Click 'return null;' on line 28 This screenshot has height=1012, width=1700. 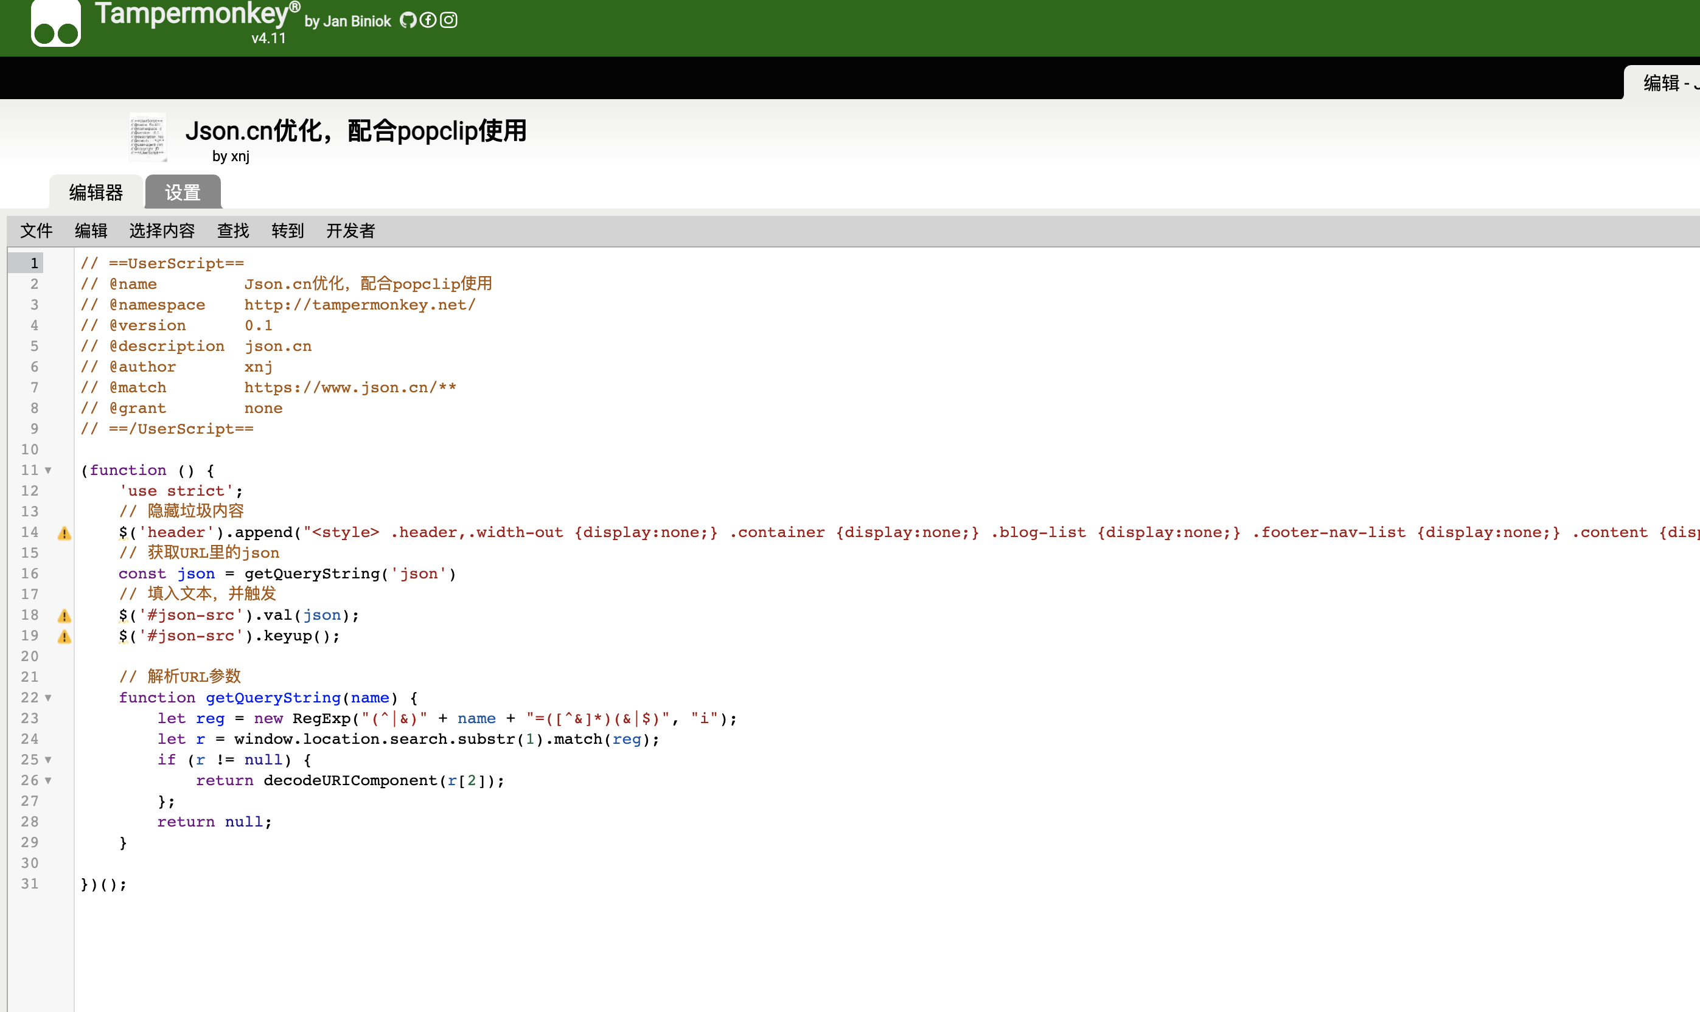(215, 822)
